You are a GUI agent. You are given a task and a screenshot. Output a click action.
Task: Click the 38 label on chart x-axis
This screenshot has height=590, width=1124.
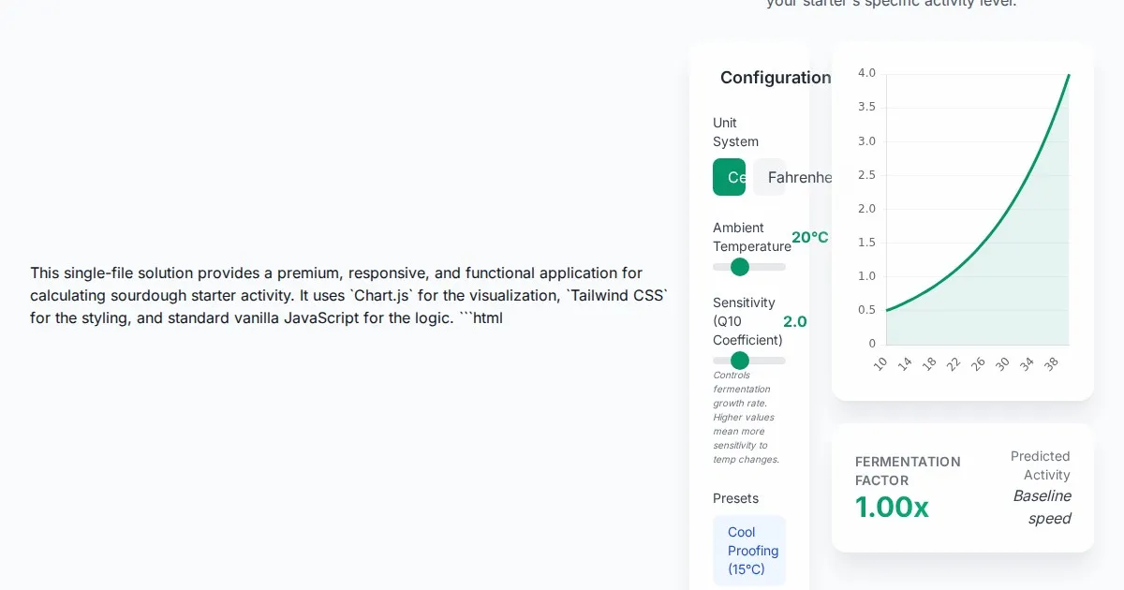tap(1051, 363)
